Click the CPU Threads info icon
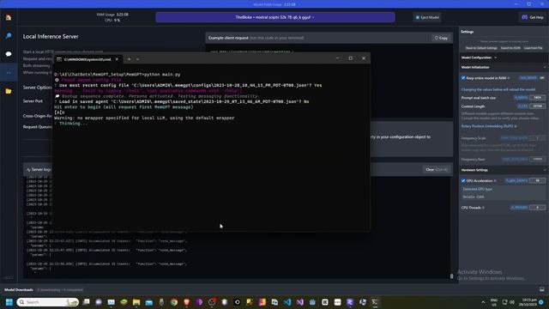 point(483,208)
